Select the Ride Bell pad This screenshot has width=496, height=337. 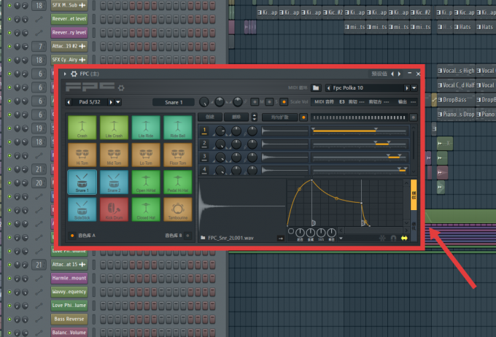pos(178,127)
